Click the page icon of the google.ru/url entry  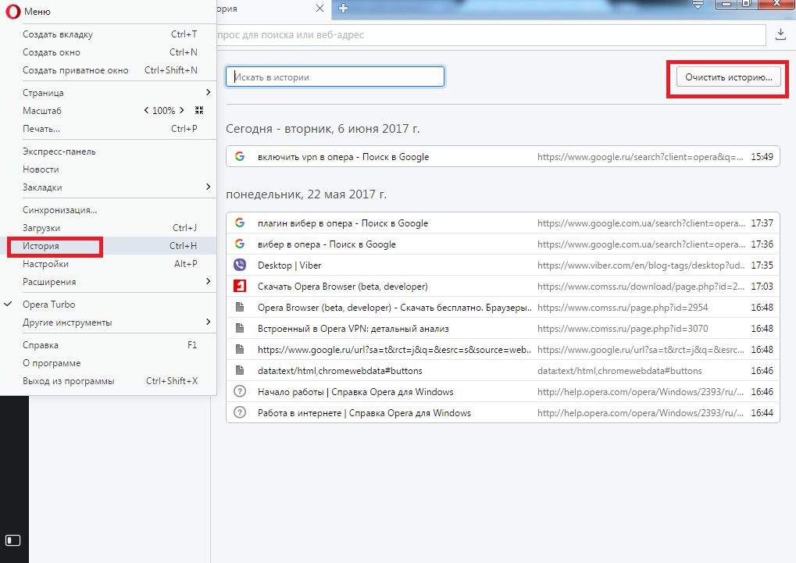point(240,349)
